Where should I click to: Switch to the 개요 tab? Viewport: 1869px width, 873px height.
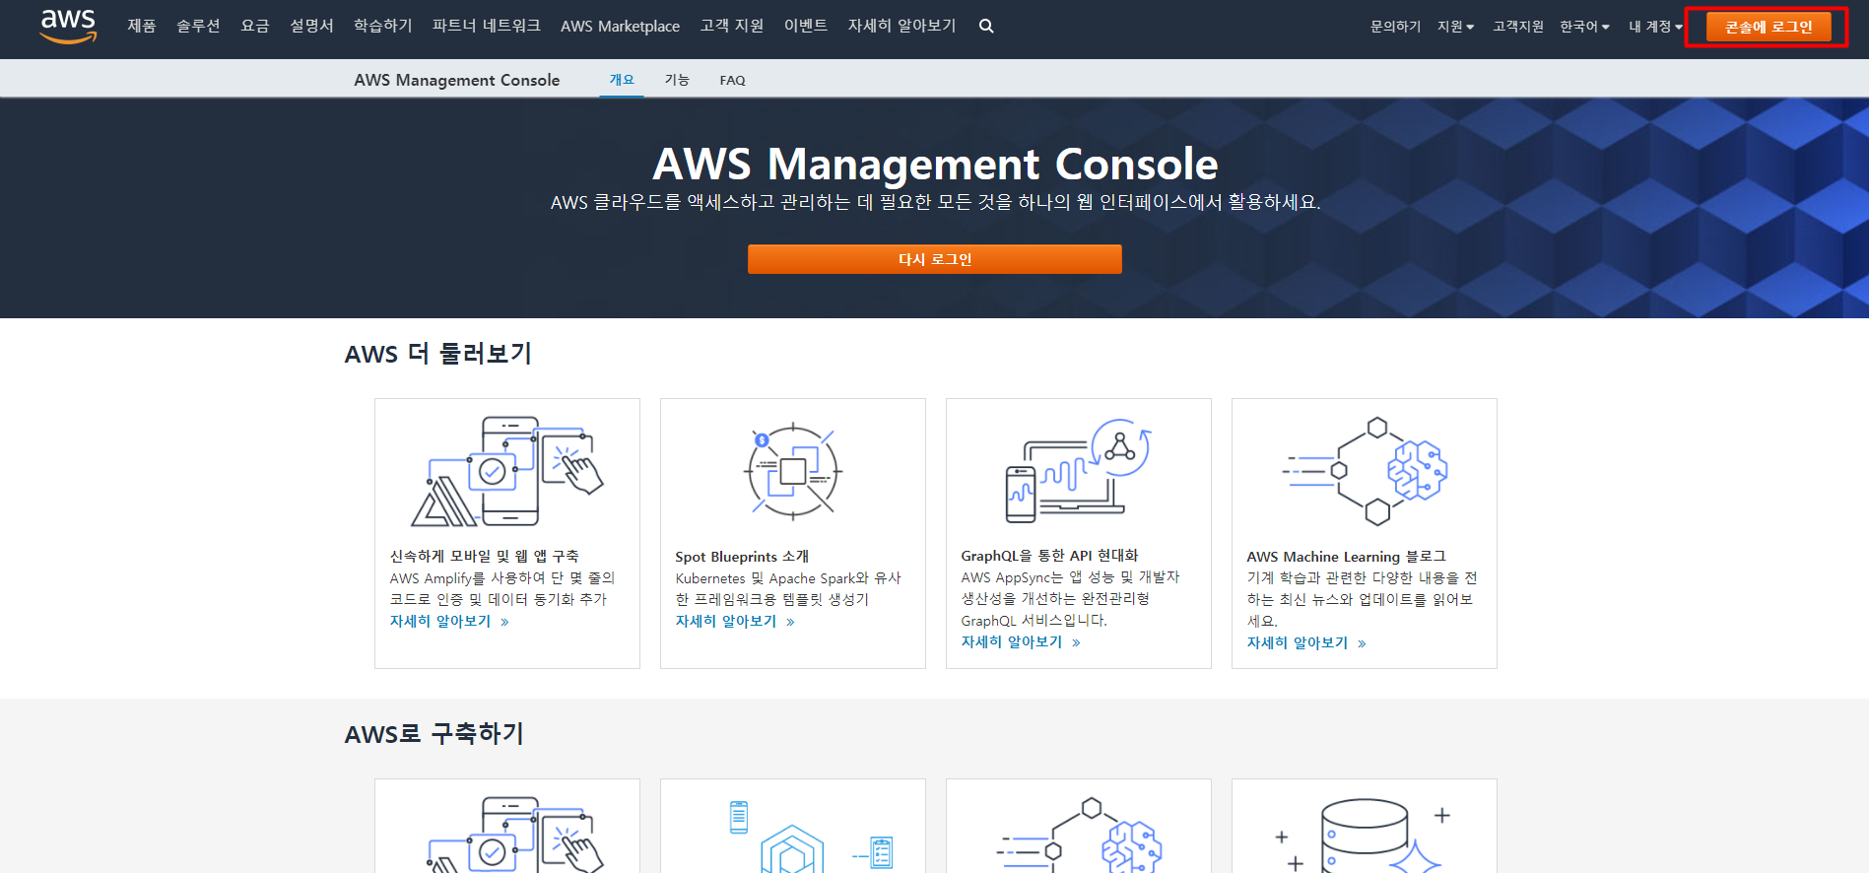[x=622, y=80]
